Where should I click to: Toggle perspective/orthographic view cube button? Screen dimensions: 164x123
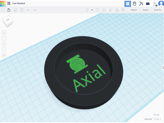[x=4, y=55]
